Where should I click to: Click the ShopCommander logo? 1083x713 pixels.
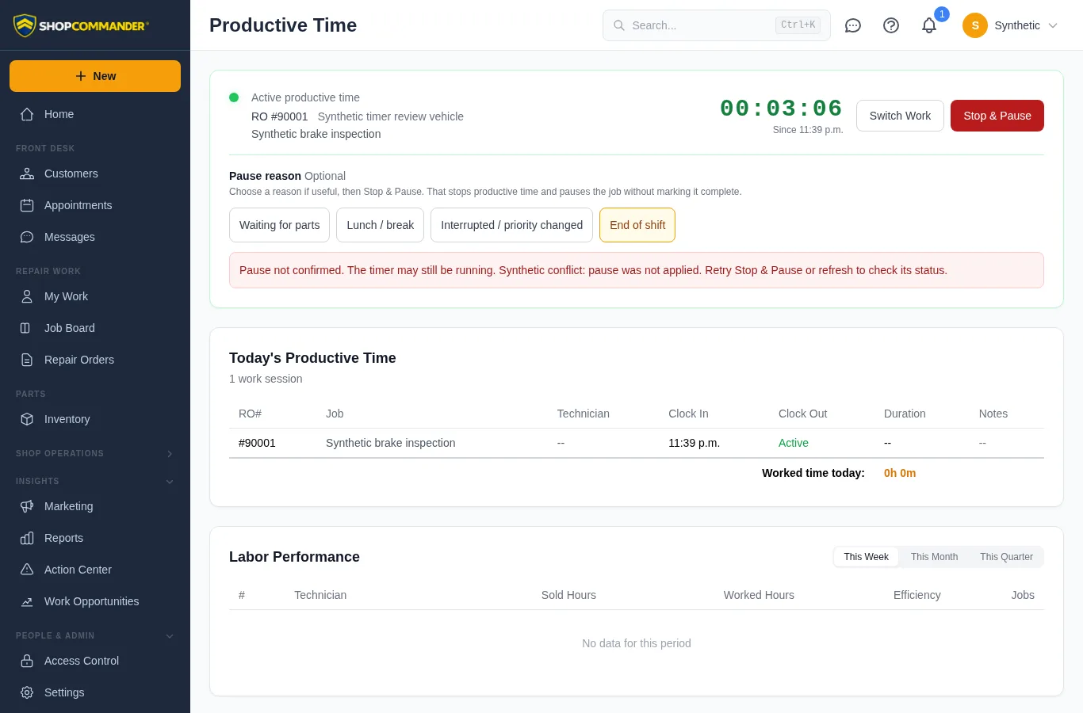click(80, 25)
